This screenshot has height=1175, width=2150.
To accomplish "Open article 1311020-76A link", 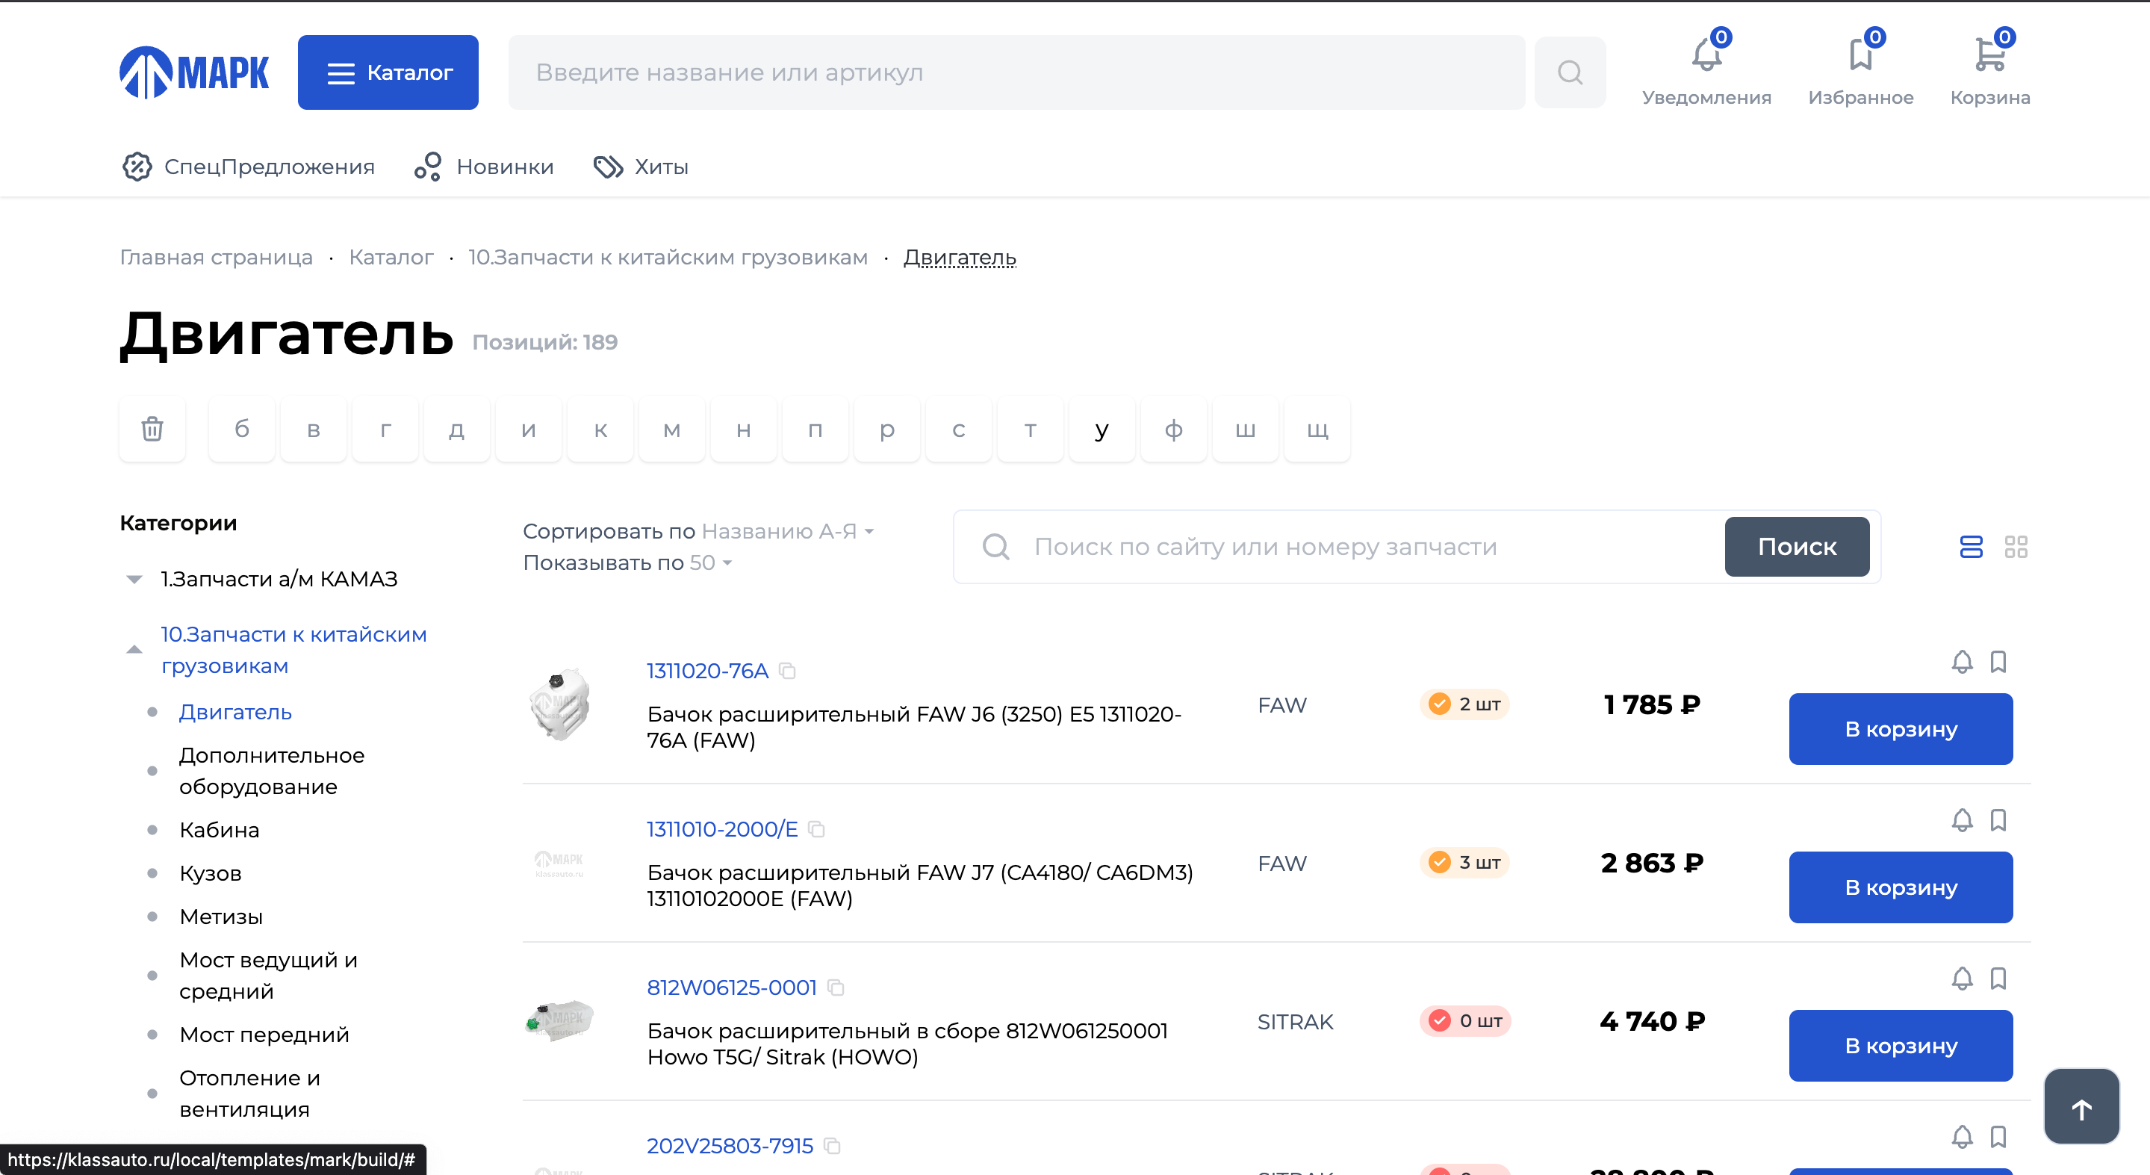I will [707, 671].
